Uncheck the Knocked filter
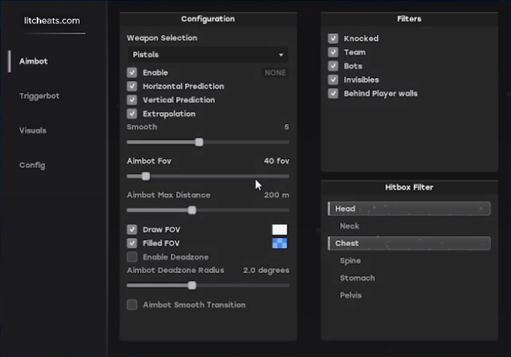The height and width of the screenshot is (357, 511). [333, 39]
